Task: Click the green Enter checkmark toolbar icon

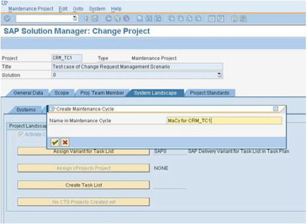Action: coord(8,19)
